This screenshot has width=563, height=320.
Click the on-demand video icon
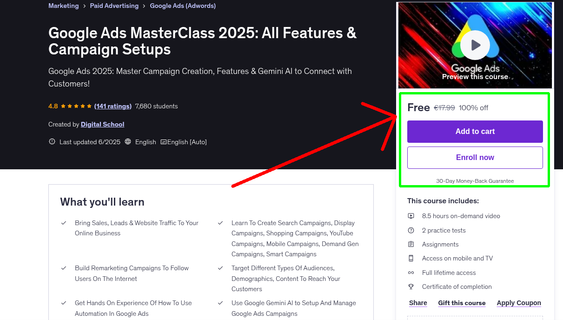pyautogui.click(x=411, y=216)
